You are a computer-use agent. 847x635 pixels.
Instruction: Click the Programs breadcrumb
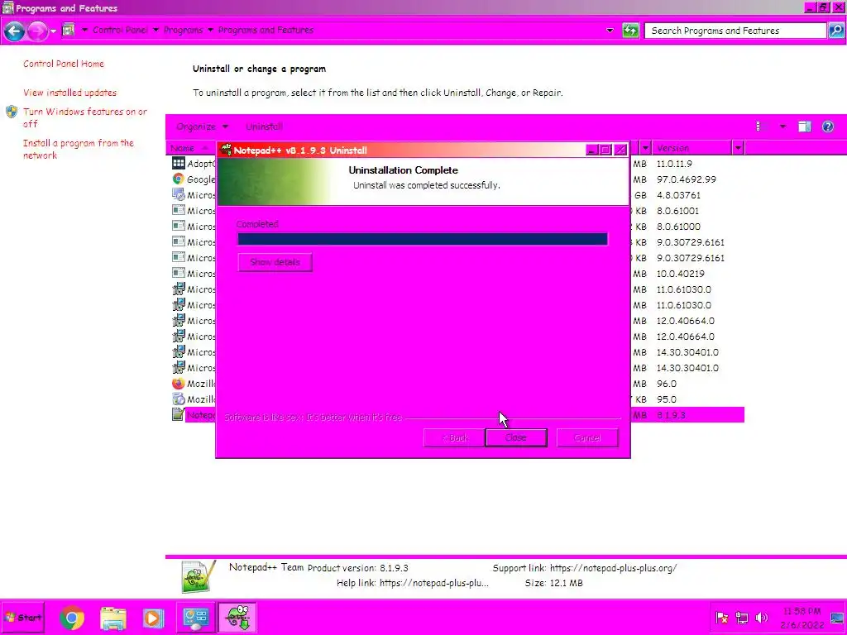(183, 30)
